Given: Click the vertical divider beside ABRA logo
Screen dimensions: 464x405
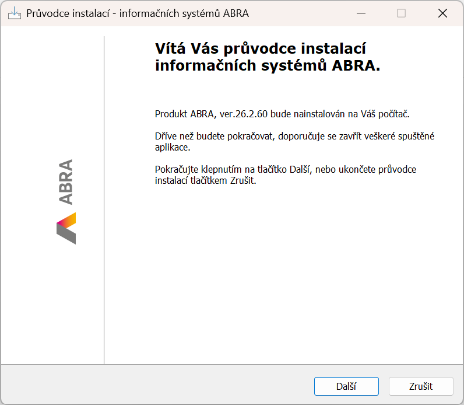Looking at the screenshot, I should [x=104, y=200].
